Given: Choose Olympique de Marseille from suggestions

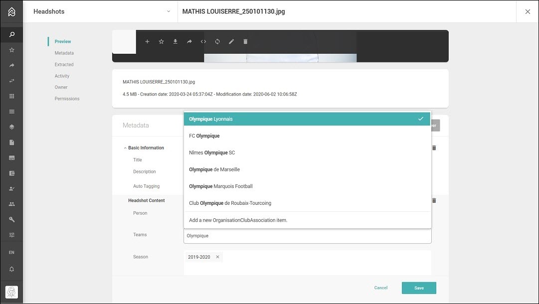Looking at the screenshot, I should pyautogui.click(x=308, y=169).
